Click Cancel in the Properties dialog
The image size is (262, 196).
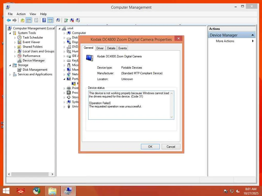pos(171,147)
